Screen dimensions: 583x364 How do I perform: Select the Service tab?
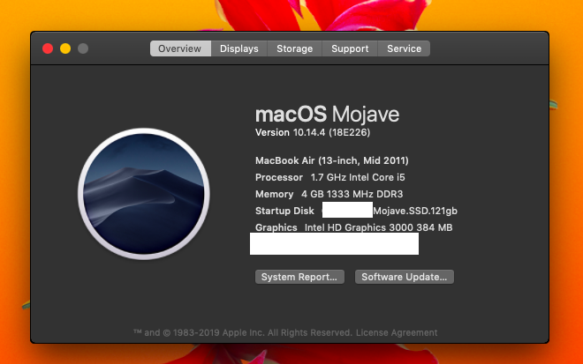point(405,48)
